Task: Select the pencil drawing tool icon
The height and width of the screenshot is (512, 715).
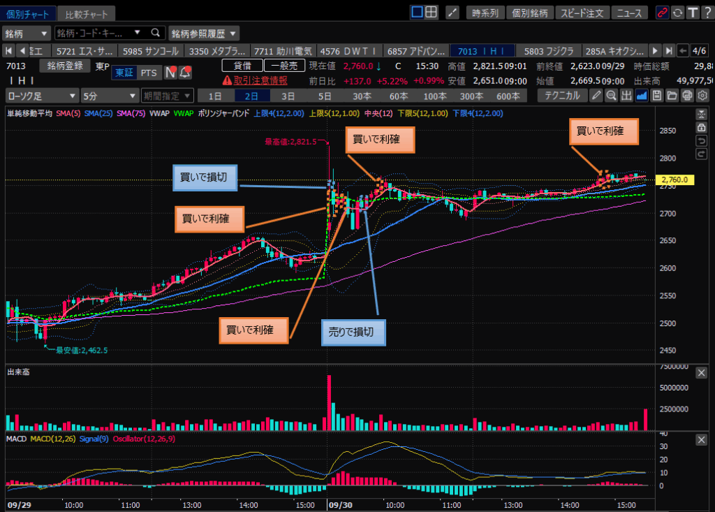Action: 596,96
